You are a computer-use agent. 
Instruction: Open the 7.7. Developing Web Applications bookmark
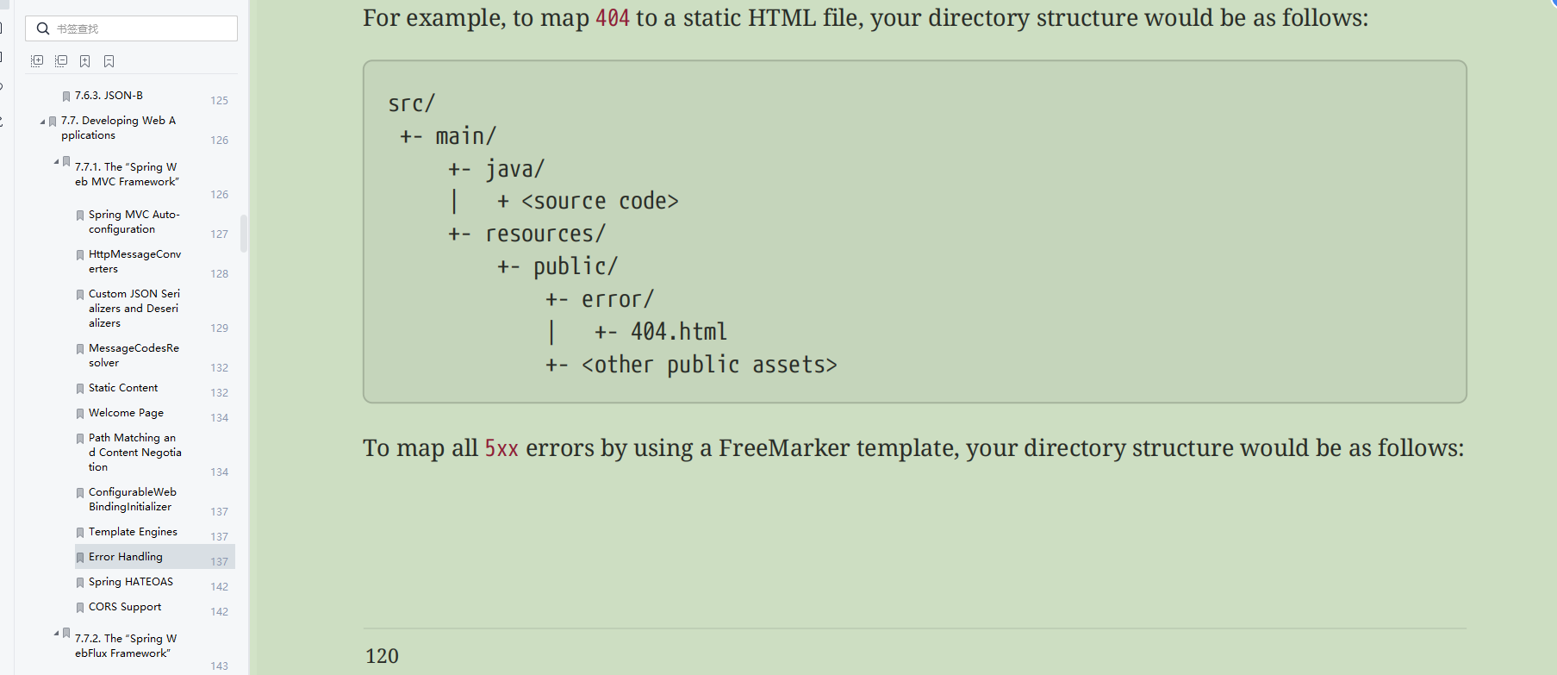click(118, 128)
